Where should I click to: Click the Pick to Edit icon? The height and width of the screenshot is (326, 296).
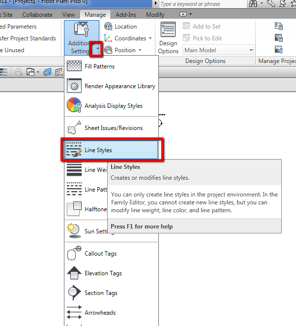(186, 38)
